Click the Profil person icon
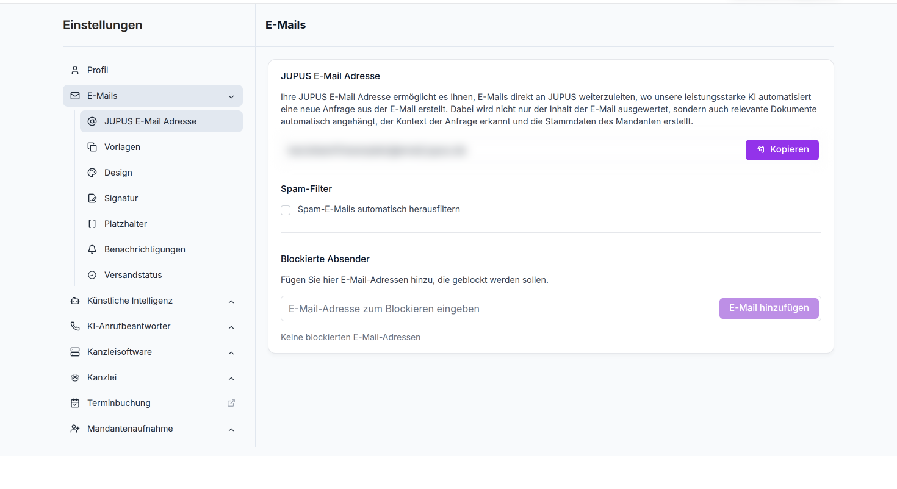Image resolution: width=897 pixels, height=489 pixels. click(75, 70)
